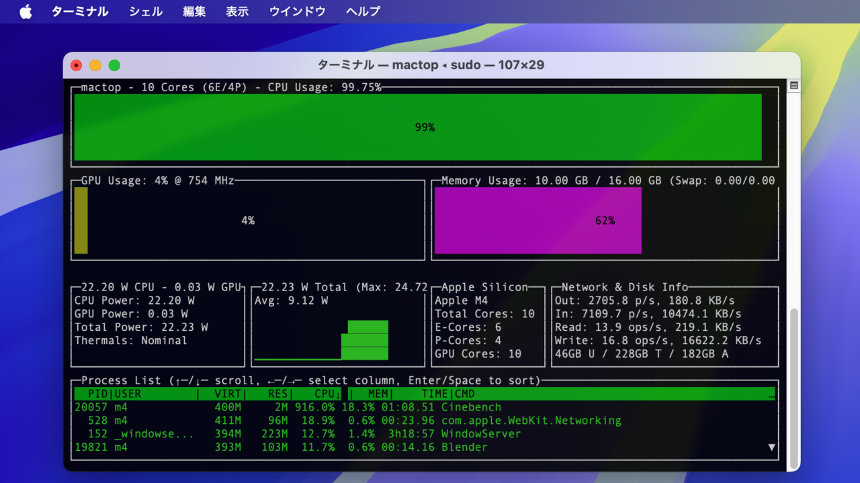Click the process list down arrow indicator
This screenshot has width=860, height=483.
pos(771,447)
